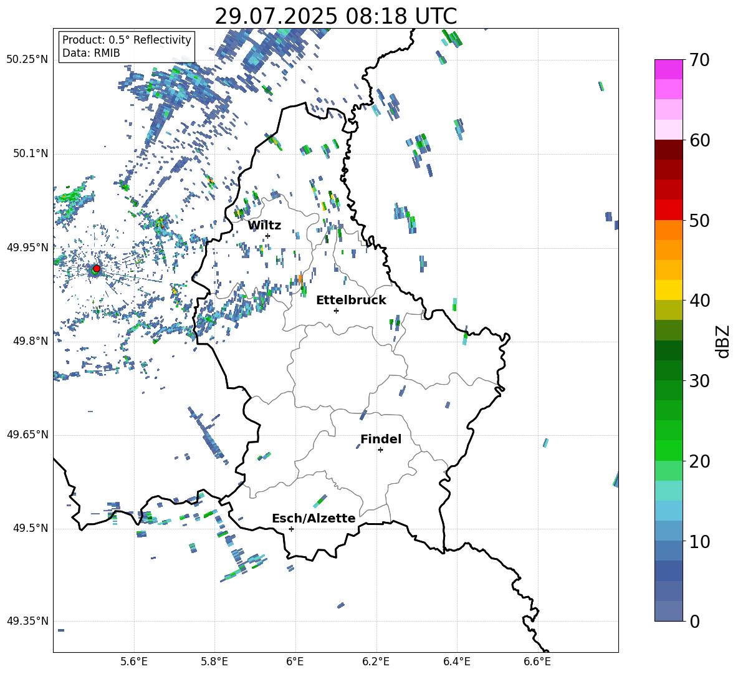The width and height of the screenshot is (738, 674).
Task: Click the Wiltz city label
Action: [x=264, y=226]
